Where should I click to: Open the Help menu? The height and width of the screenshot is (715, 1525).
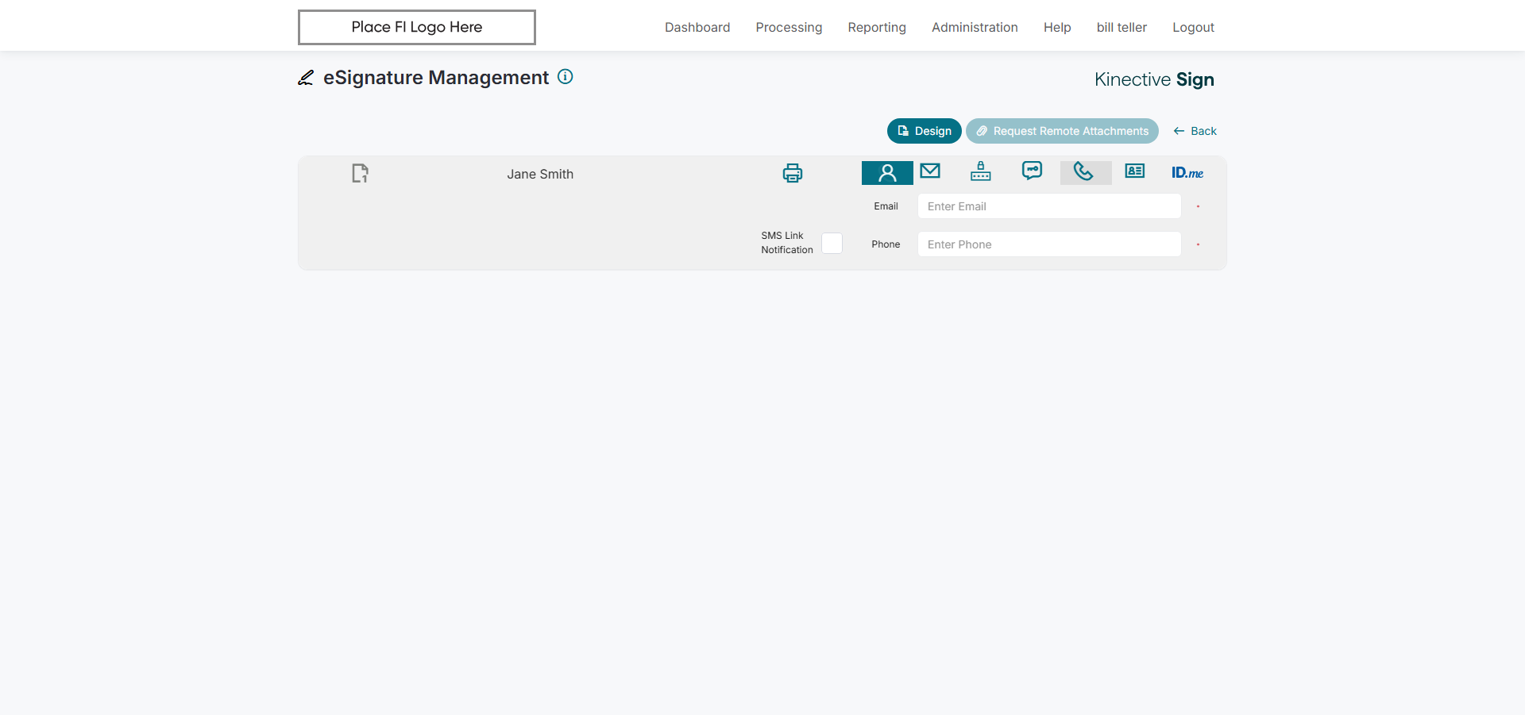coord(1057,27)
